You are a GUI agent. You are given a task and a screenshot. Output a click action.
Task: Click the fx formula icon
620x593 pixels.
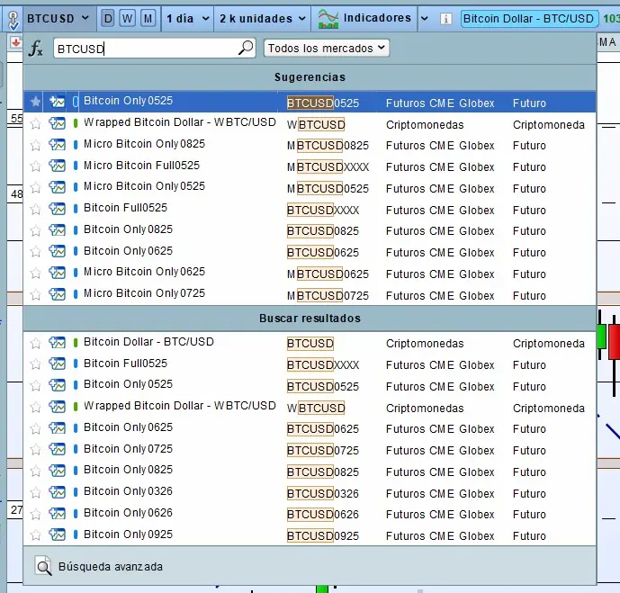36,49
